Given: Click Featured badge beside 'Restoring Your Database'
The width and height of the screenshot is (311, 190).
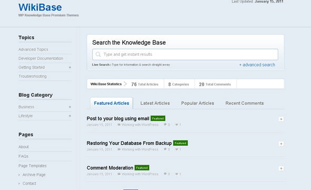Looking at the screenshot, I should (x=180, y=143).
